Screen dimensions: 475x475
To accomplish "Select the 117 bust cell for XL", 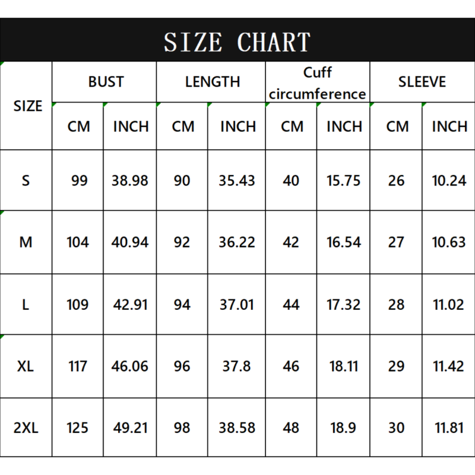I will [78, 366].
